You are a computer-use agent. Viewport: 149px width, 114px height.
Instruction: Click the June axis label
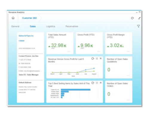pos(77,74)
